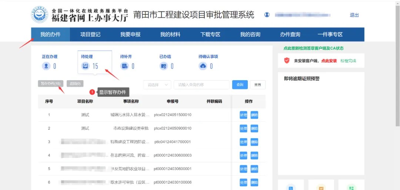The width and height of the screenshot is (400, 190).
Task: Go to the 项目登记 menu tab
Action: click(90, 34)
